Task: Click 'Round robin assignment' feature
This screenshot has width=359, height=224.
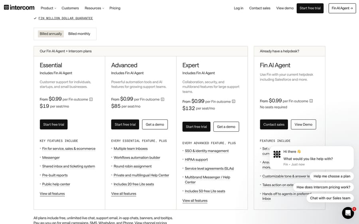Action: tap(132, 166)
